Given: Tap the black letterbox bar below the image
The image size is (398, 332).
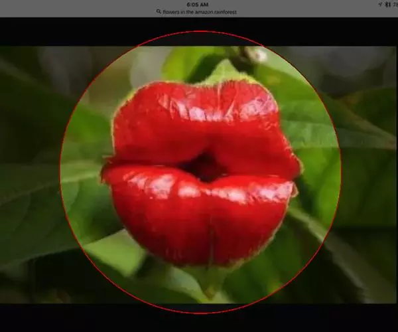Looking at the screenshot, I should (199, 317).
